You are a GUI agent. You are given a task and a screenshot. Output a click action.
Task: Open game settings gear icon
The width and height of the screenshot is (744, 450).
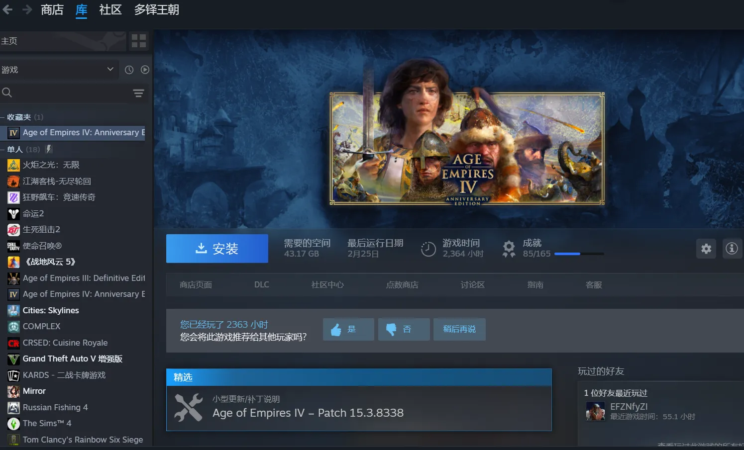(706, 249)
